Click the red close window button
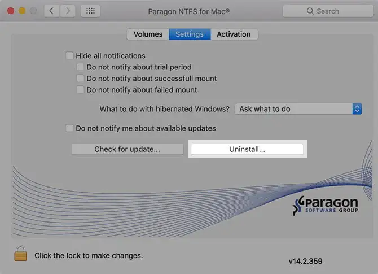Viewport: 378px width, 274px height. 11,11
